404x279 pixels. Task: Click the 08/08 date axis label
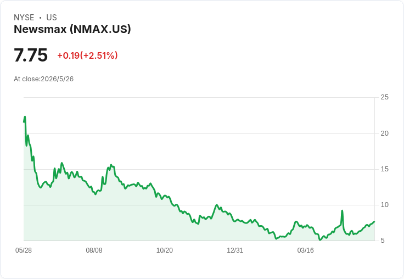[94, 250]
